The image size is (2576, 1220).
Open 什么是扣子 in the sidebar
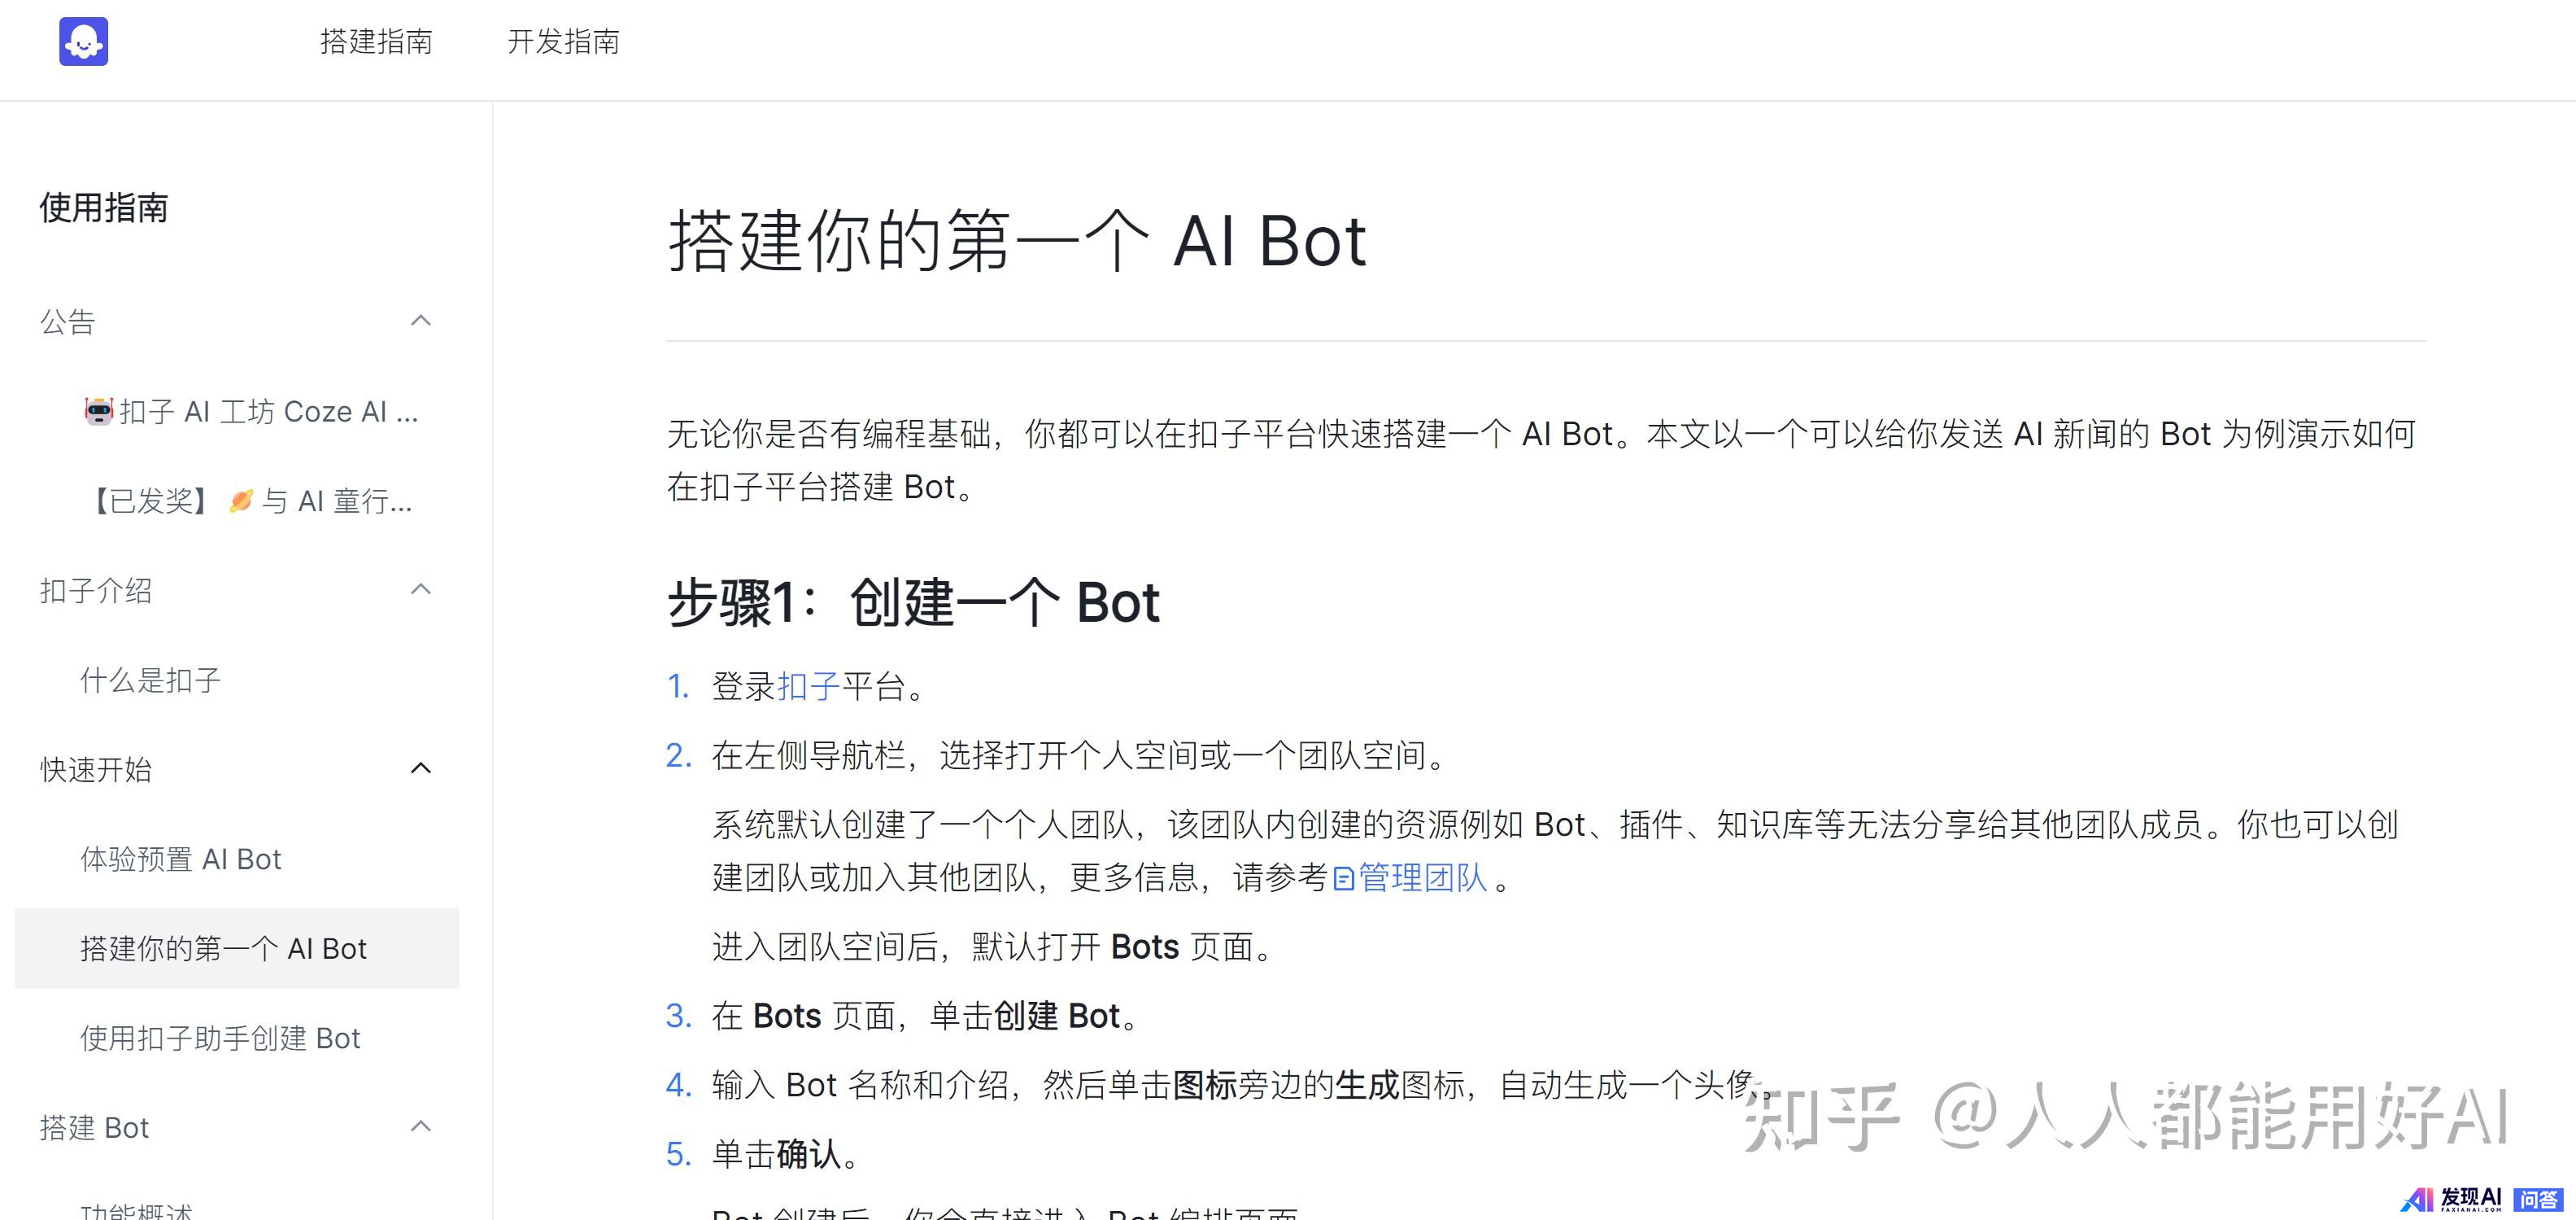(150, 680)
